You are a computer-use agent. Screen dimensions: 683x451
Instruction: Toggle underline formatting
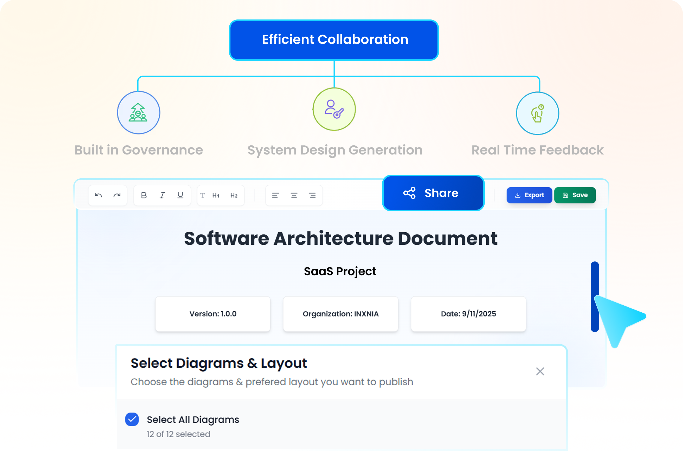tap(180, 195)
